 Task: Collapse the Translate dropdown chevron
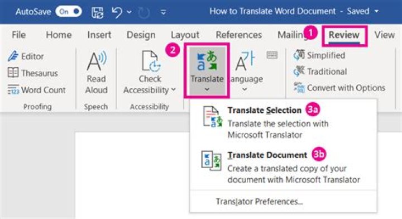pos(207,89)
